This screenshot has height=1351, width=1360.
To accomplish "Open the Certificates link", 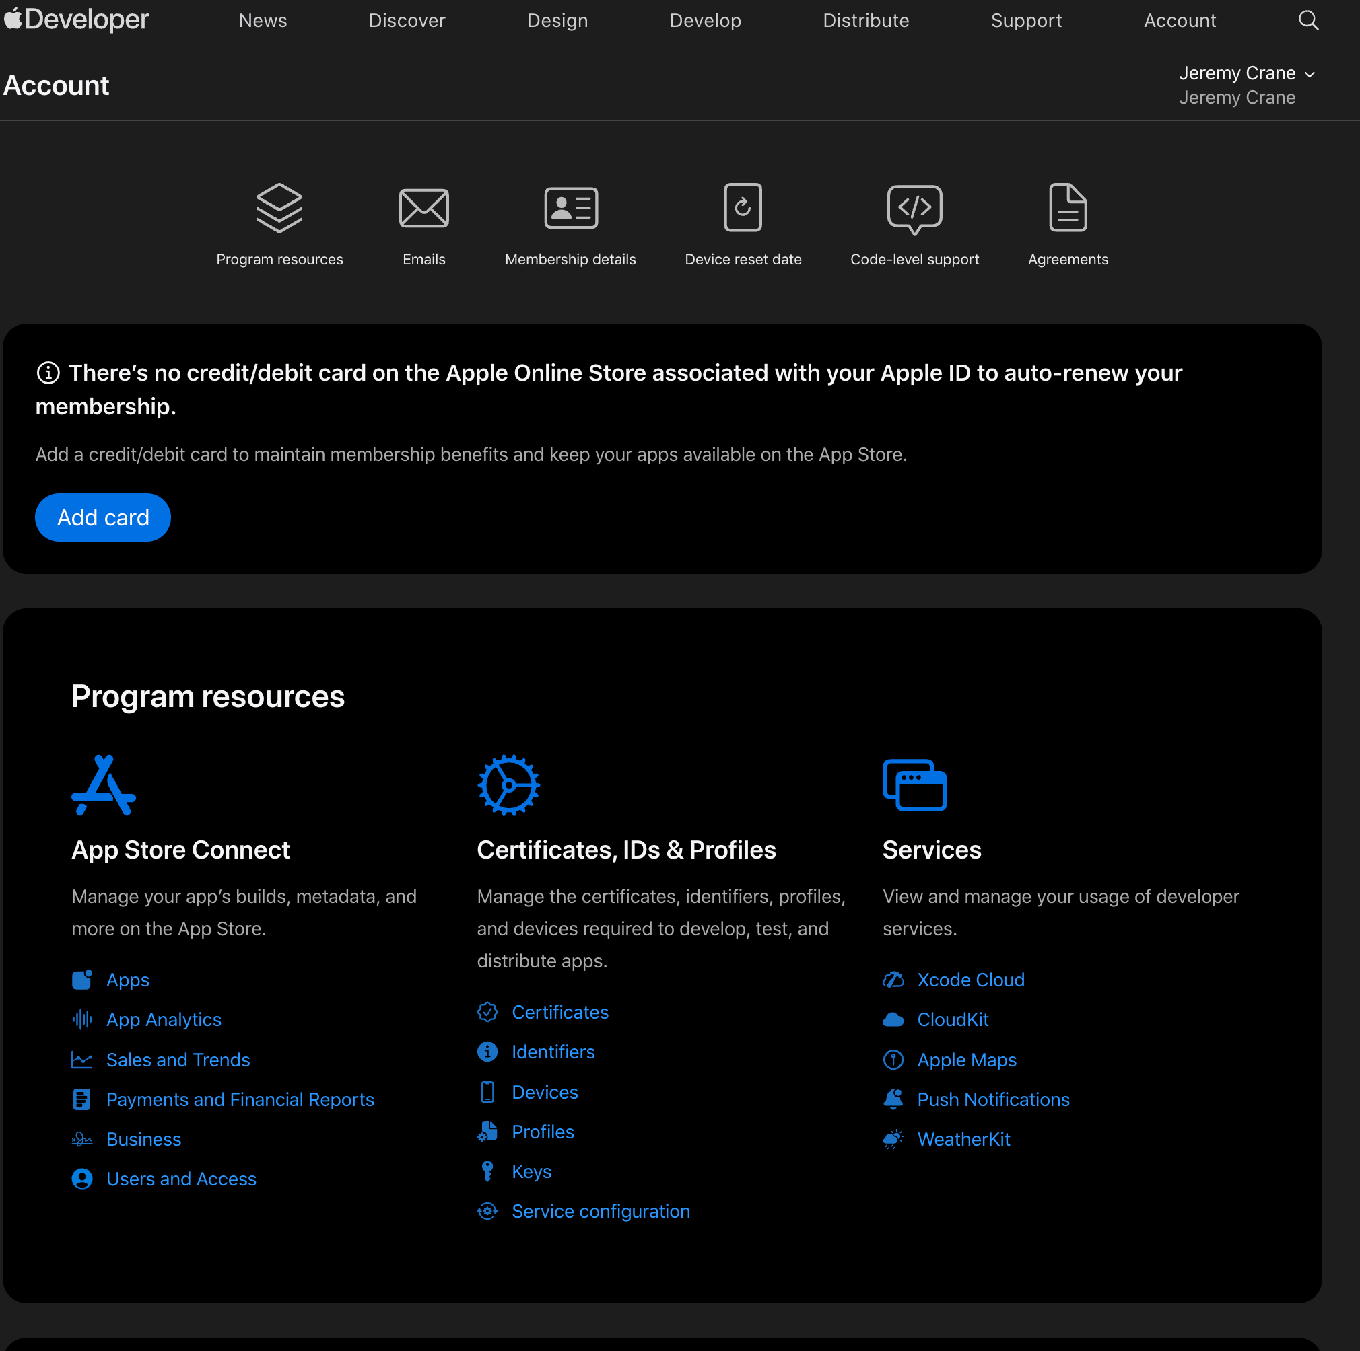I will 559,1012.
